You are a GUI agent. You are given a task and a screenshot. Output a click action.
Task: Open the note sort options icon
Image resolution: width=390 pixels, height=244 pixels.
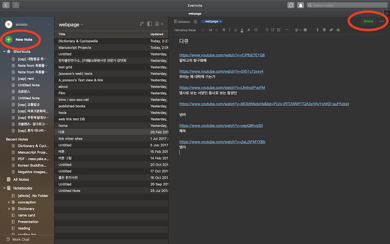coord(142,24)
